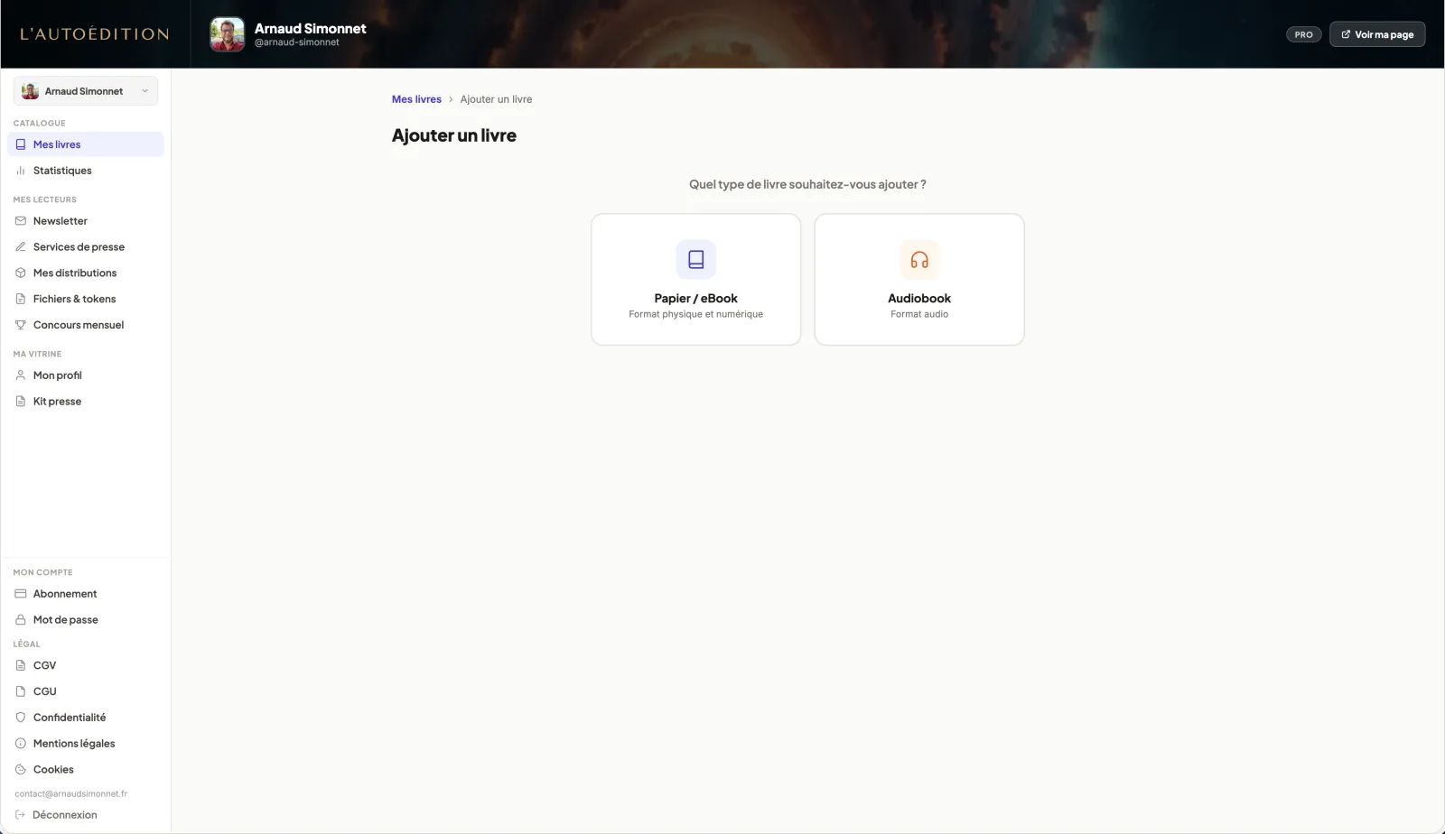1445x834 pixels.
Task: Choose the Papier / eBook book type
Action: click(x=696, y=280)
